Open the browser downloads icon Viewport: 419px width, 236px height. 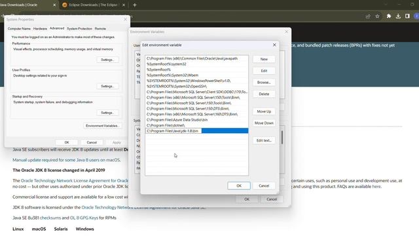[398, 16]
